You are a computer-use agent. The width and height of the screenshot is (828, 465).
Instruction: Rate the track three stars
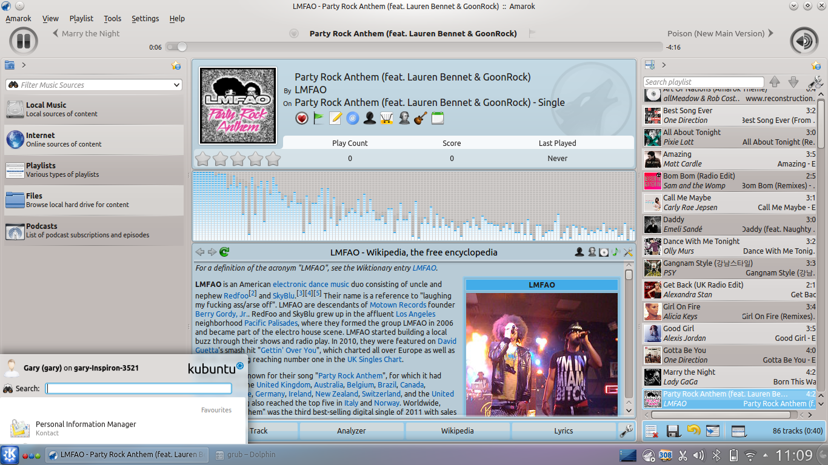238,159
